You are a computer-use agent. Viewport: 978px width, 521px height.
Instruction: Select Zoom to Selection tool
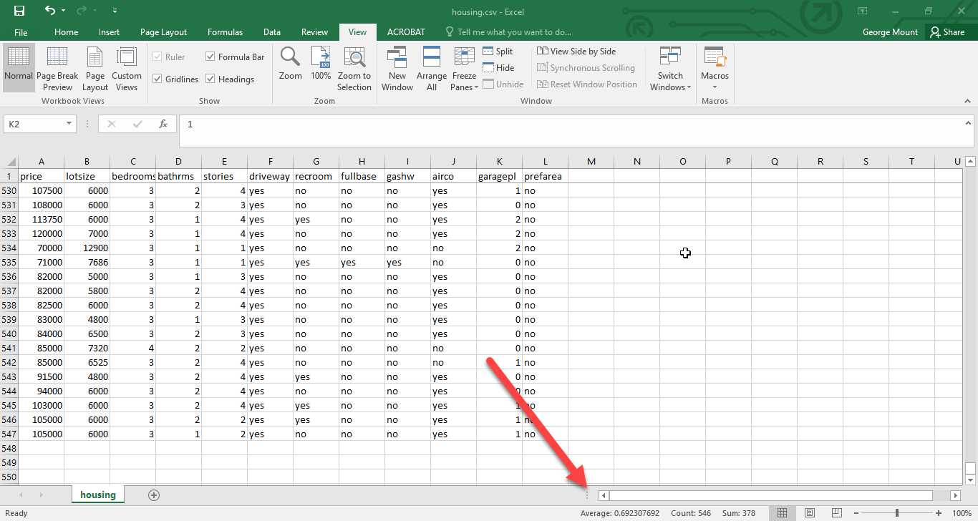pyautogui.click(x=354, y=69)
